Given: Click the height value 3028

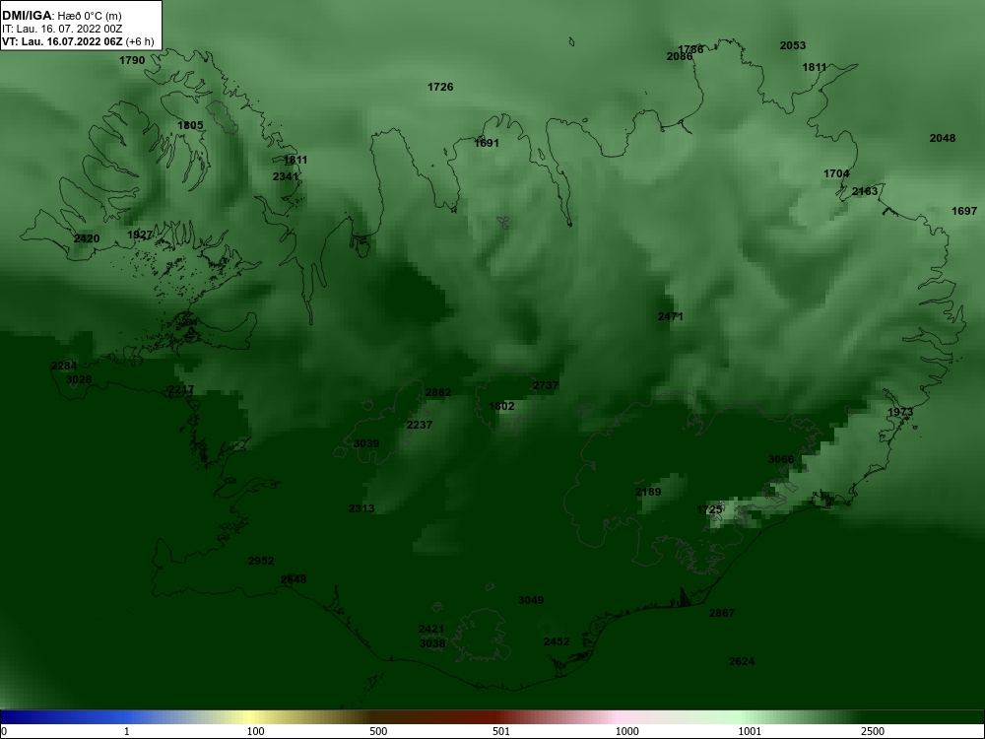Looking at the screenshot, I should (79, 379).
